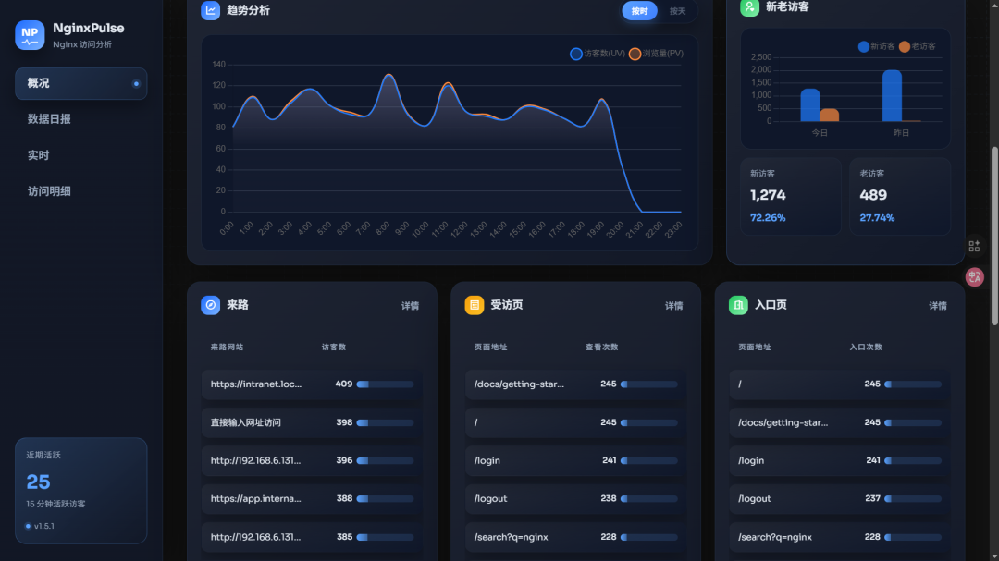Click the v1.5.1 version label

tap(44, 526)
